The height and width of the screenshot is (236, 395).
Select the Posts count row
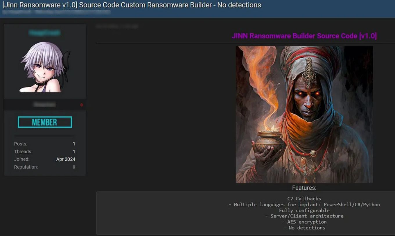45,144
